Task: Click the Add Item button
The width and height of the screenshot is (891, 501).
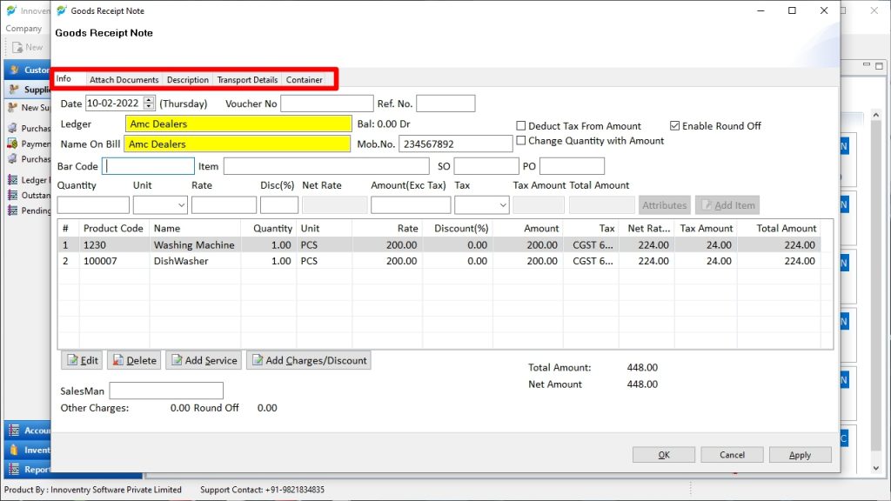Action: click(727, 205)
